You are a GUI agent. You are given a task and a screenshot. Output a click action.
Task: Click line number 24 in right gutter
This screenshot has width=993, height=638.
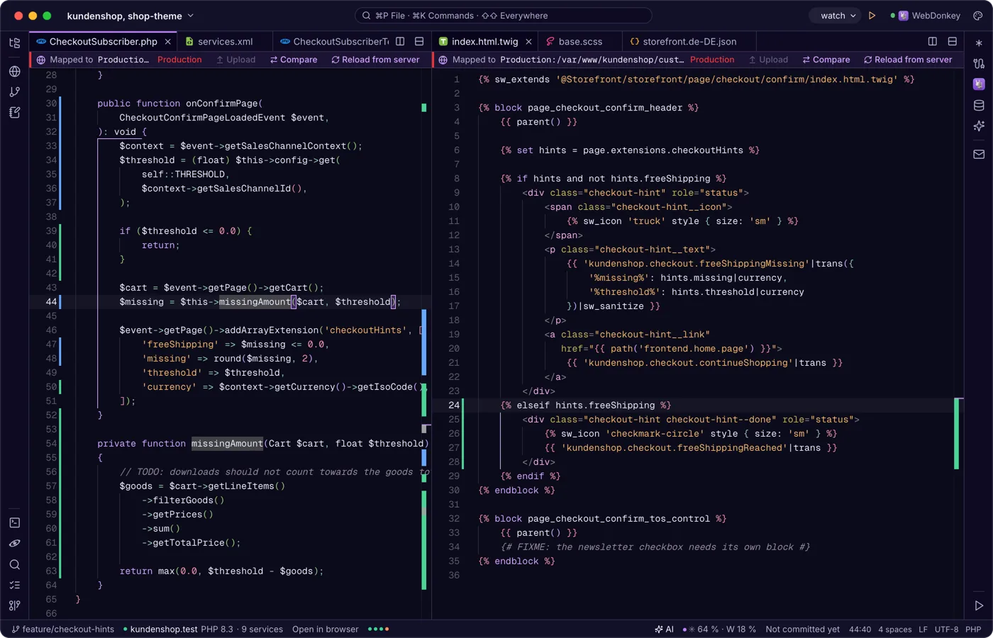[x=454, y=405]
